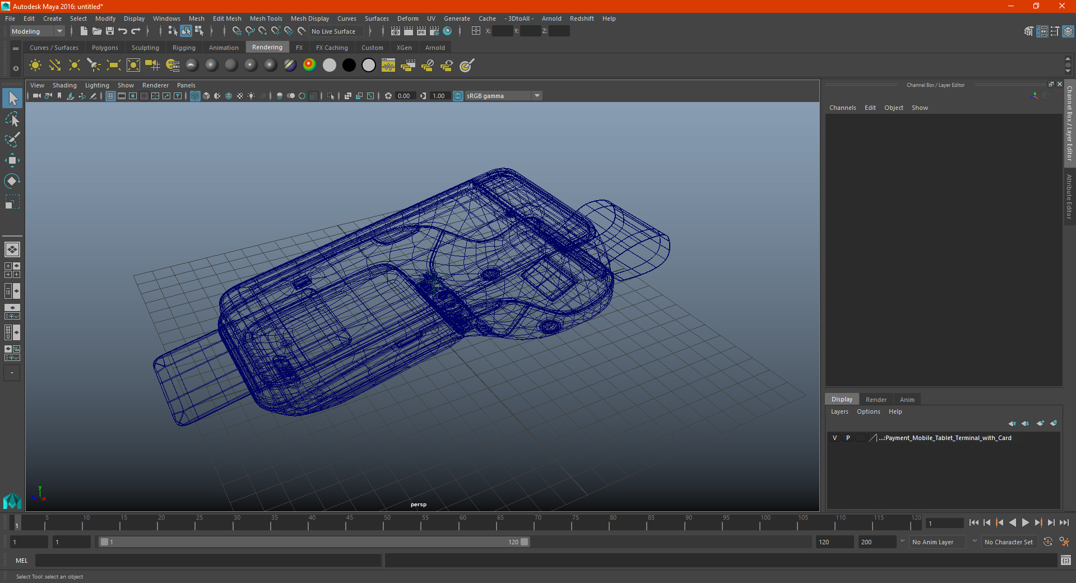Screen dimensions: 1076x583
Task: Open the Script Editor icon
Action: [x=1065, y=560]
